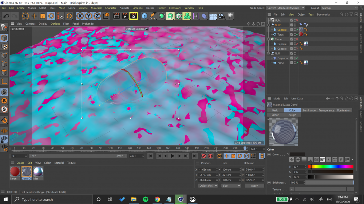The width and height of the screenshot is (364, 204).
Task: Open Spotify from the taskbar
Action: coord(146,199)
